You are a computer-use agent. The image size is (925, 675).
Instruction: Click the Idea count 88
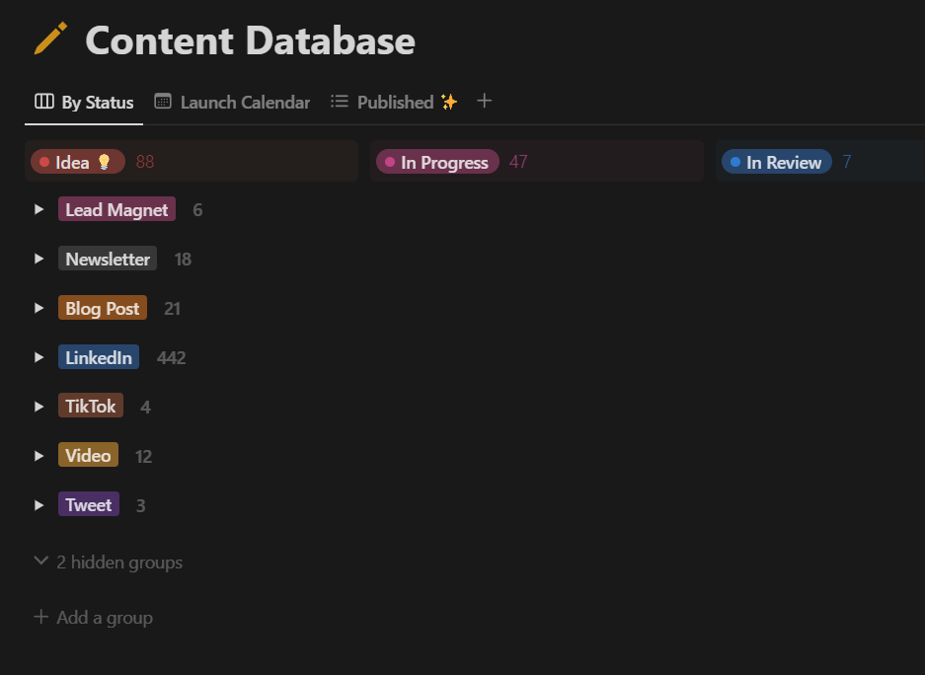(x=145, y=162)
